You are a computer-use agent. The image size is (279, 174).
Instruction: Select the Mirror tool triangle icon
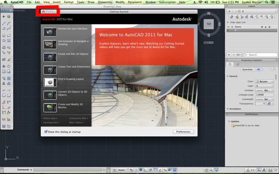(3, 83)
